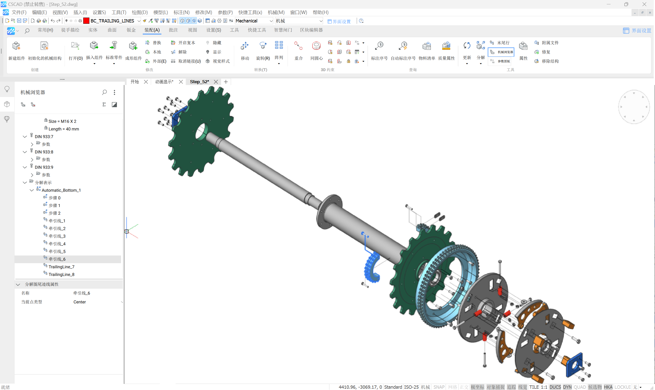The image size is (655, 390).
Task: Open 机械(M) menu
Action: click(276, 12)
